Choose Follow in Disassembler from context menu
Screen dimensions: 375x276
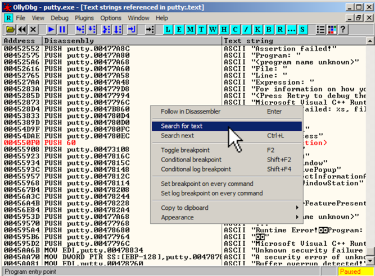click(x=227, y=112)
